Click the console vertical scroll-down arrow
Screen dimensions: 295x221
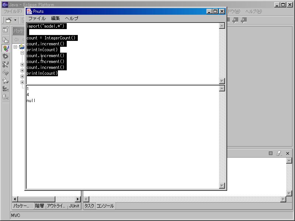coord(289,193)
